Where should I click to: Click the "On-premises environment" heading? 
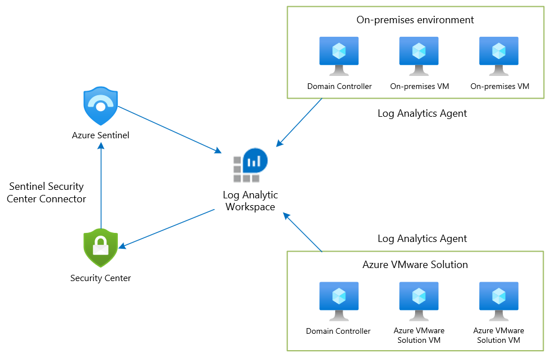pyautogui.click(x=415, y=20)
